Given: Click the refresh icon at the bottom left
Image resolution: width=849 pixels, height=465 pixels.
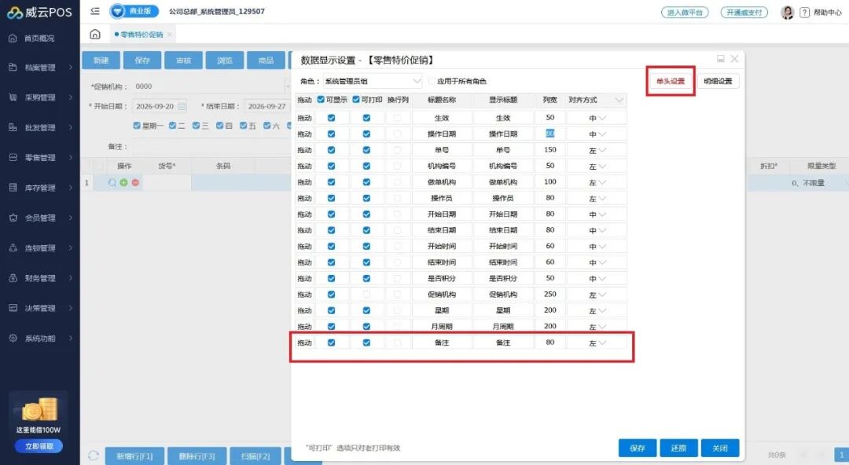Looking at the screenshot, I should [93, 456].
